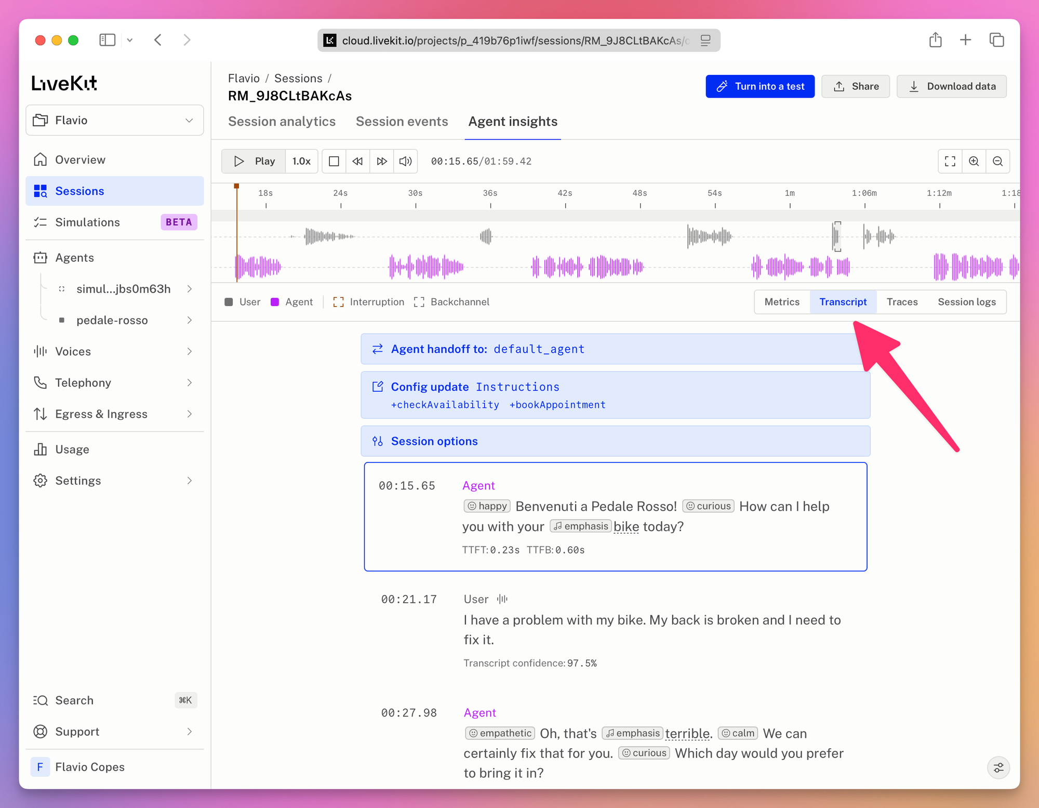Viewport: 1039px width, 808px height.
Task: Click the fit-to-screen timeline icon
Action: (x=950, y=161)
